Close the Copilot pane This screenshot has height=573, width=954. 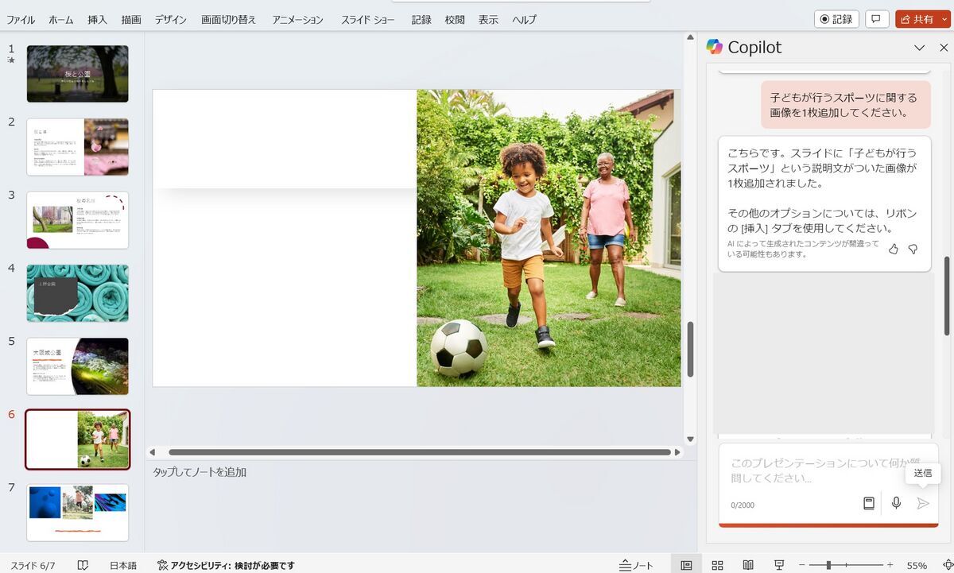944,48
